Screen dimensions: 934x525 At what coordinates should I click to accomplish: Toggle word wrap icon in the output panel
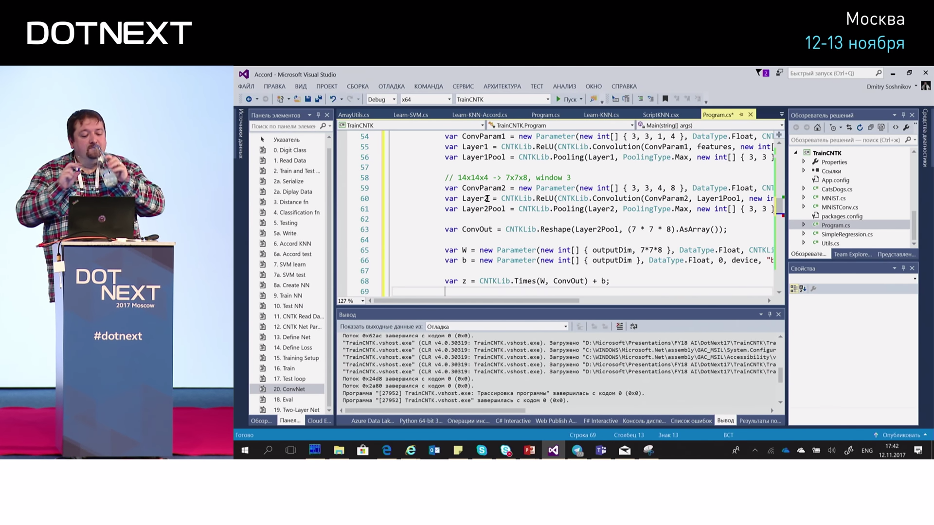click(x=634, y=327)
